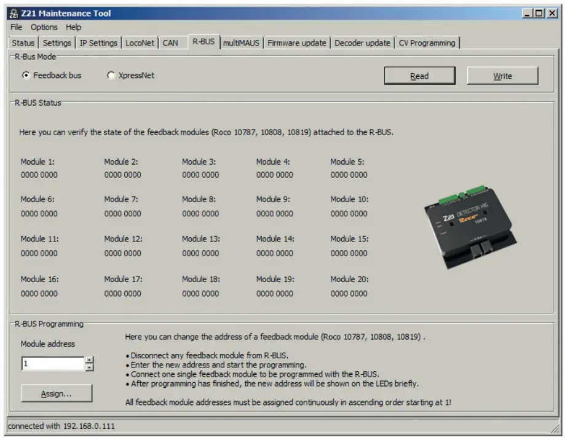565x440 pixels.
Task: Switch to the Status tab
Action: pos(22,43)
